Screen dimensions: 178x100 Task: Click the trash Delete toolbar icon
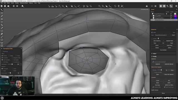(119, 6)
